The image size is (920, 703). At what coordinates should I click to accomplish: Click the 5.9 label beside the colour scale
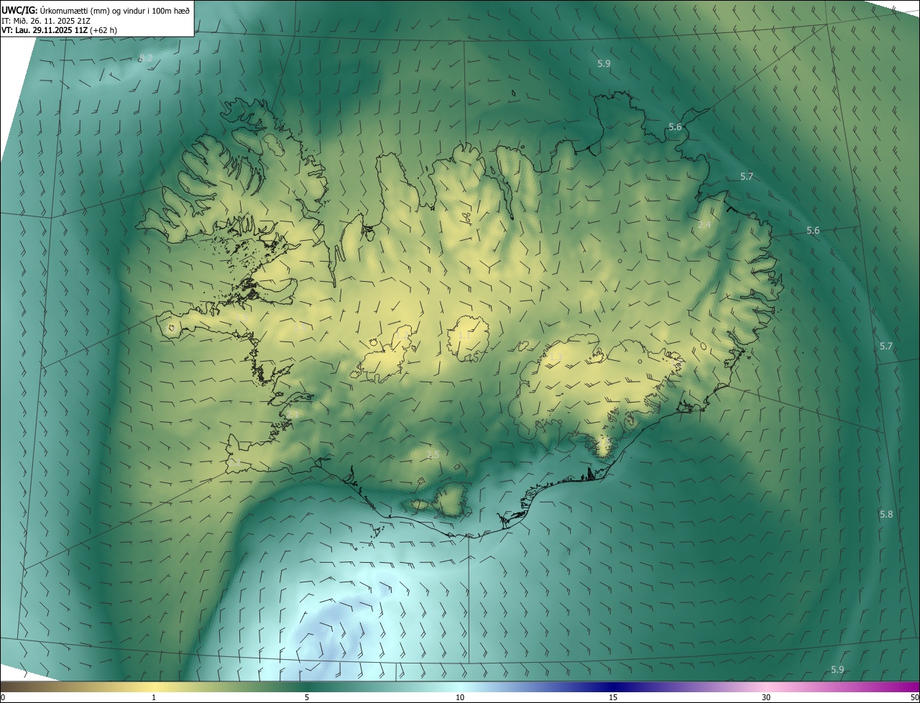pos(837,670)
